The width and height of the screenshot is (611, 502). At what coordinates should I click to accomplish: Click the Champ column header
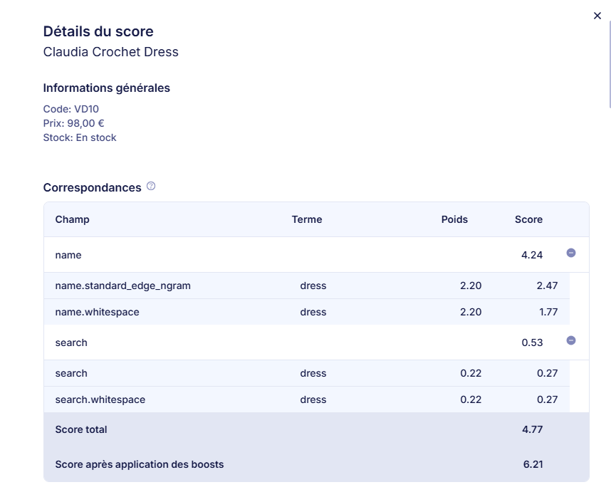[72, 219]
